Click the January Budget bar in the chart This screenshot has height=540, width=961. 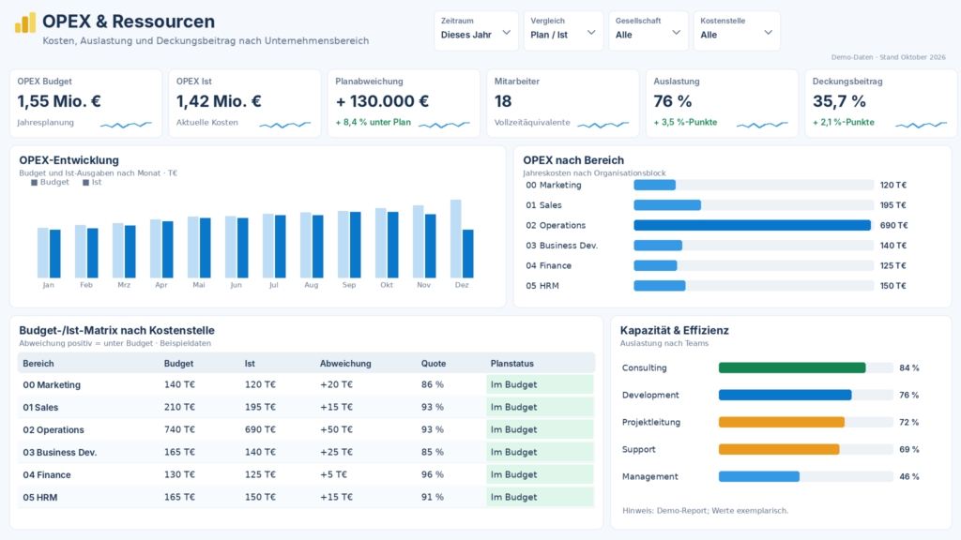tap(43, 253)
